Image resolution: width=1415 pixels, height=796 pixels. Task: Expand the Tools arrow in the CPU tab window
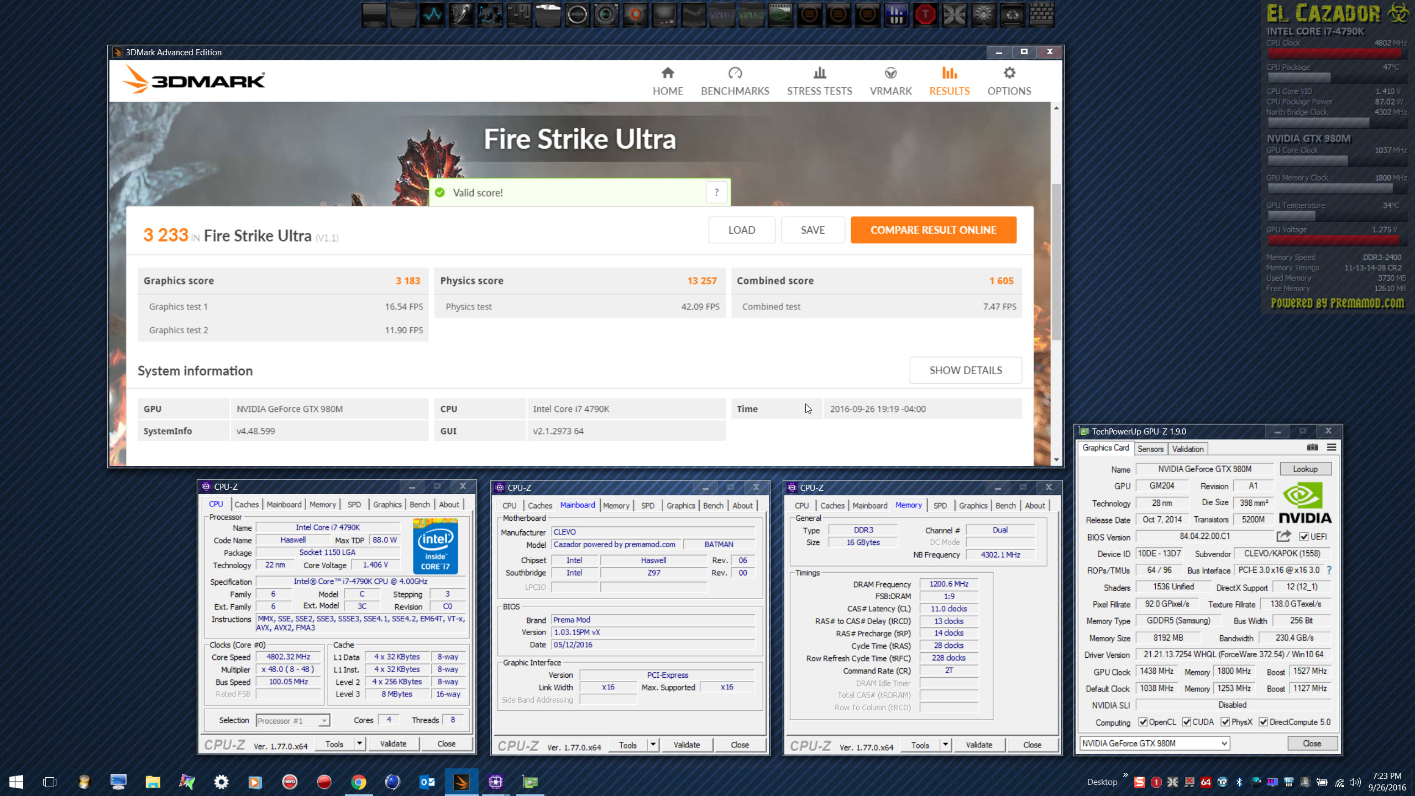pyautogui.click(x=359, y=743)
